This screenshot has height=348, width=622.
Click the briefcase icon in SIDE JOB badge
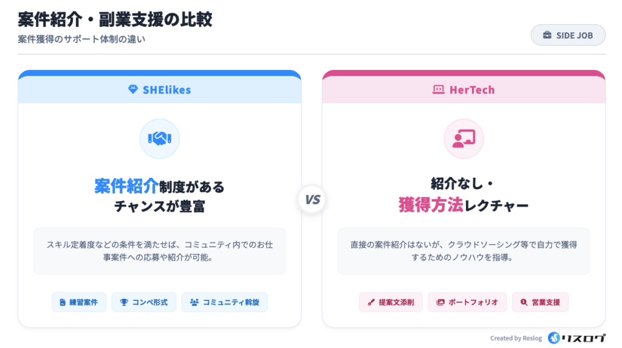[x=547, y=35]
